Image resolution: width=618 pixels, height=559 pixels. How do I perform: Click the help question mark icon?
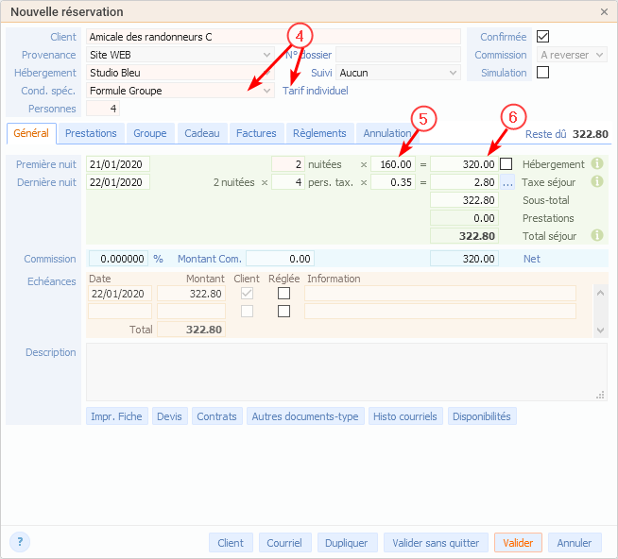click(21, 541)
